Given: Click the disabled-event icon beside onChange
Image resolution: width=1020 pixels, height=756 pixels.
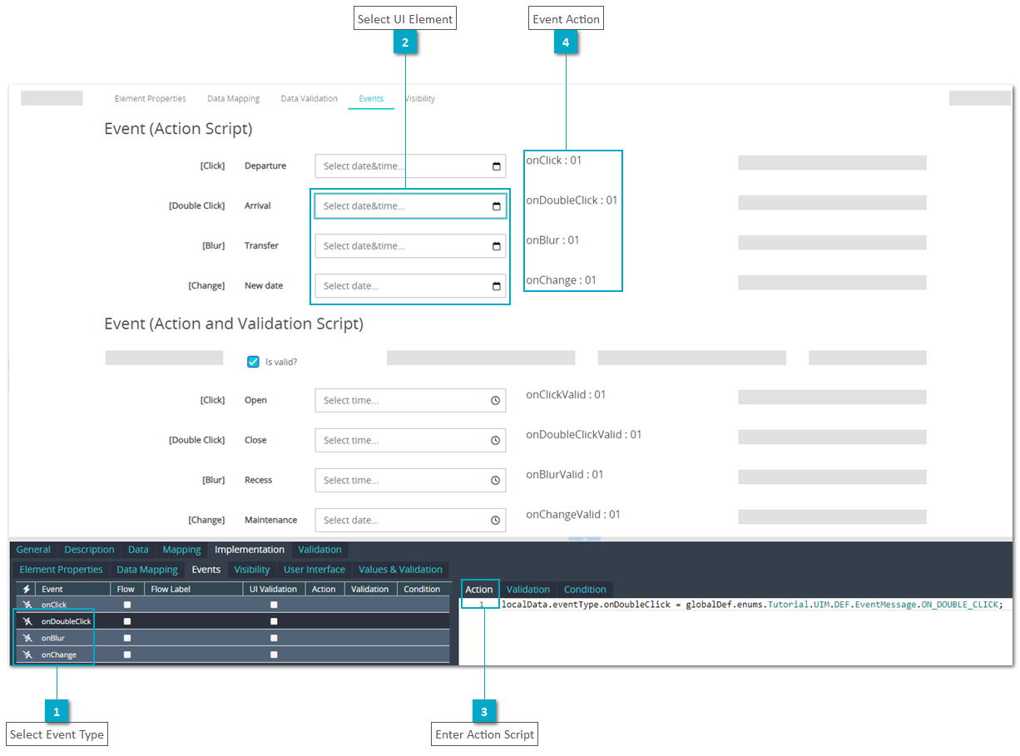Looking at the screenshot, I should [x=27, y=655].
